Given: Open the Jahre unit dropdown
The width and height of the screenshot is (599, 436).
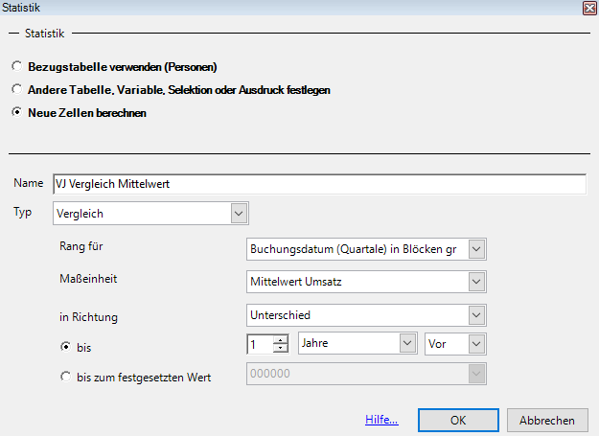Looking at the screenshot, I should (357, 343).
